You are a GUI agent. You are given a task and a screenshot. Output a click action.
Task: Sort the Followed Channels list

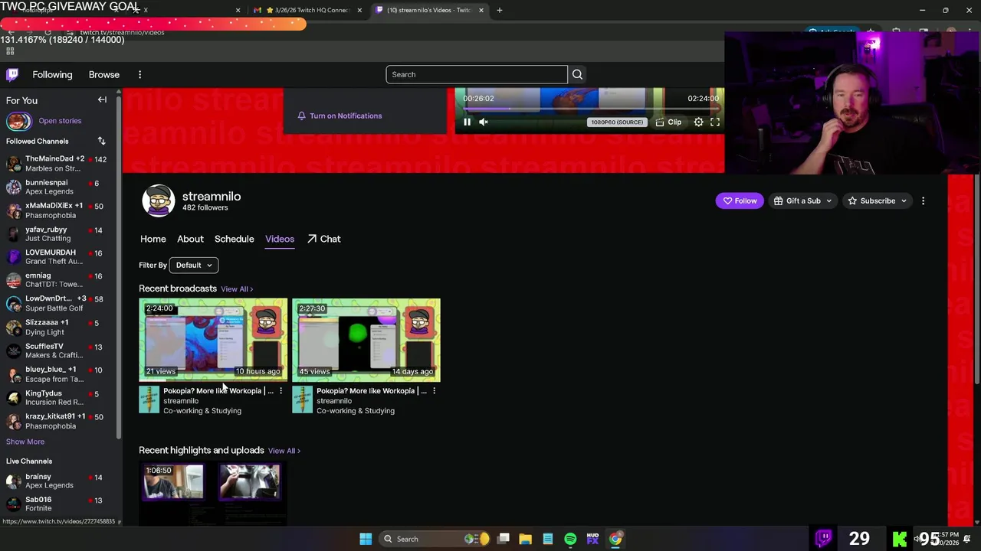coord(101,141)
